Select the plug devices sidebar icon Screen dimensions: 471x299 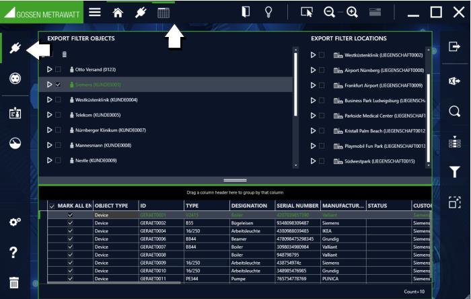pyautogui.click(x=15, y=48)
